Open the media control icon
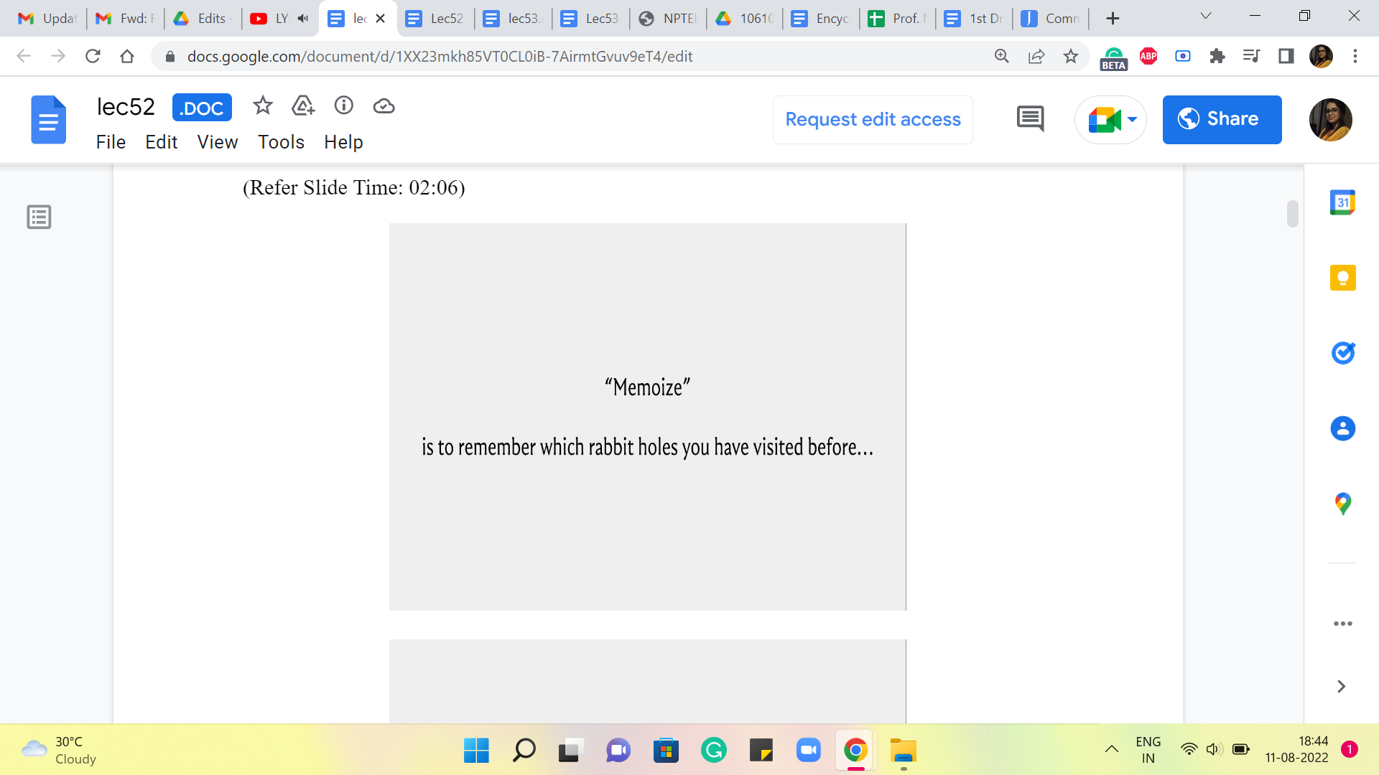Image resolution: width=1379 pixels, height=775 pixels. (1251, 56)
